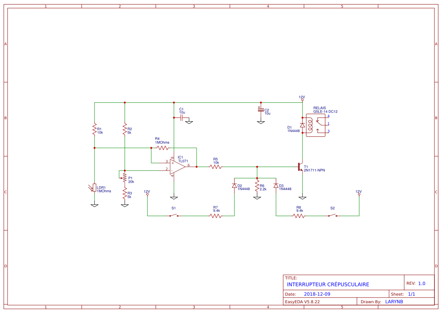Screen dimensions: 442x313
Task: Select the R4 1MOhms feedback resistor symbol
Action: (163, 148)
